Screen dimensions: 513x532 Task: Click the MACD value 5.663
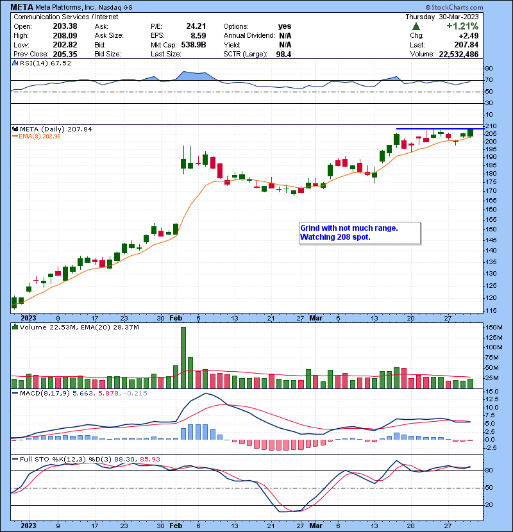(x=83, y=394)
